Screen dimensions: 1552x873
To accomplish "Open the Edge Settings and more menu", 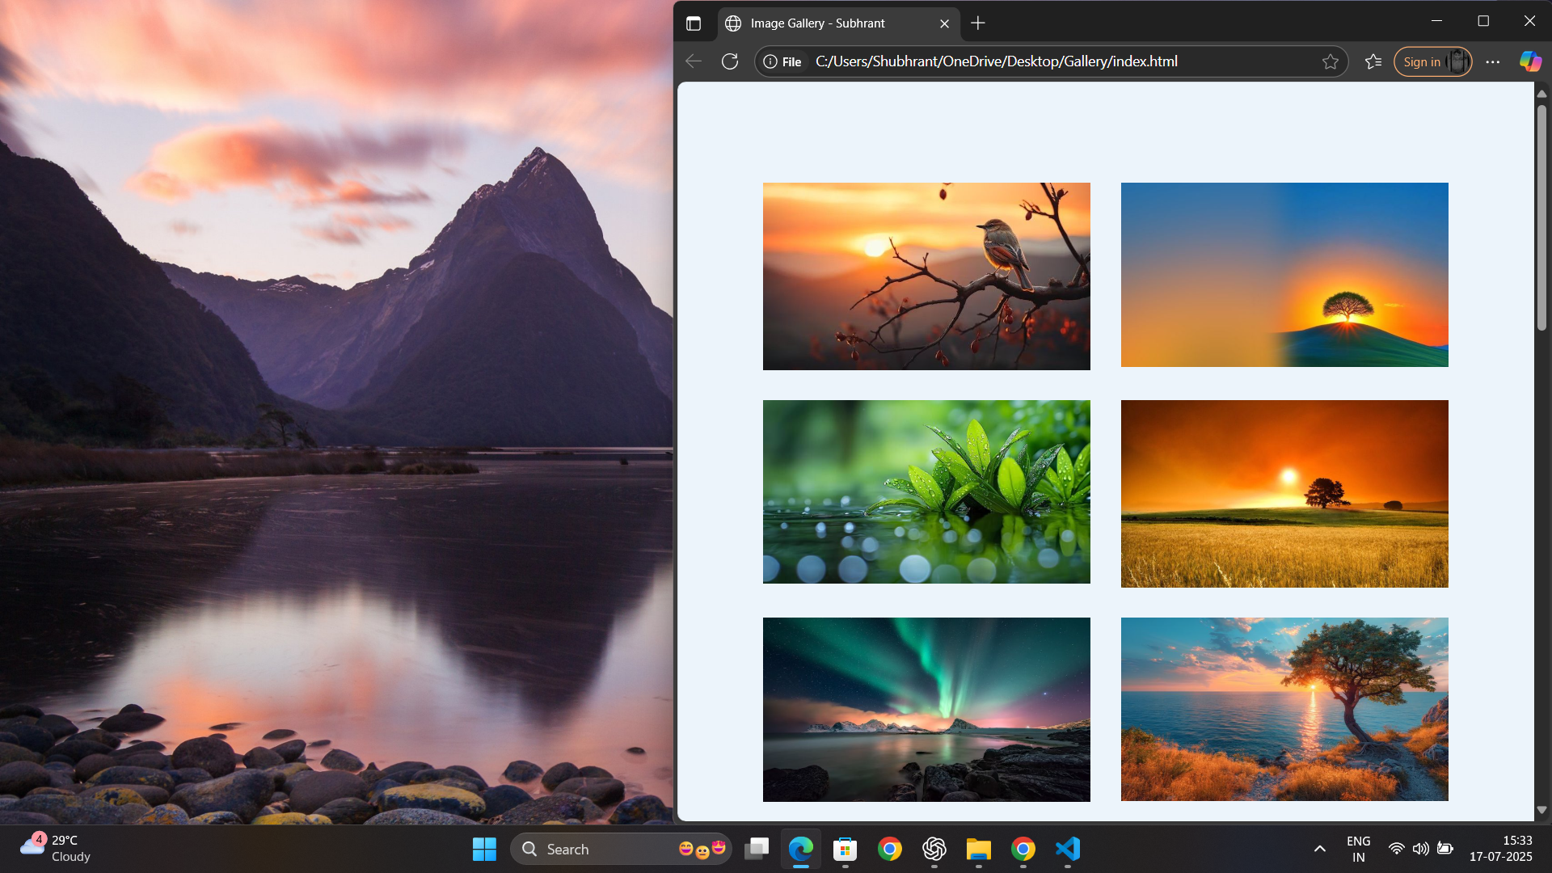I will (1493, 61).
